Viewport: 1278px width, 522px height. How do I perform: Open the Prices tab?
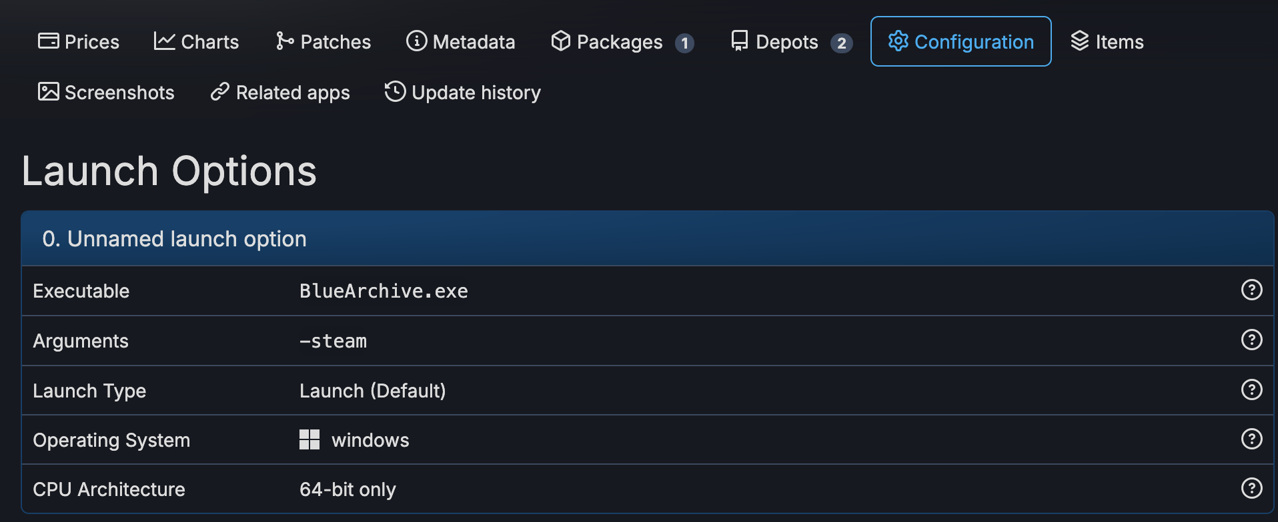click(78, 42)
